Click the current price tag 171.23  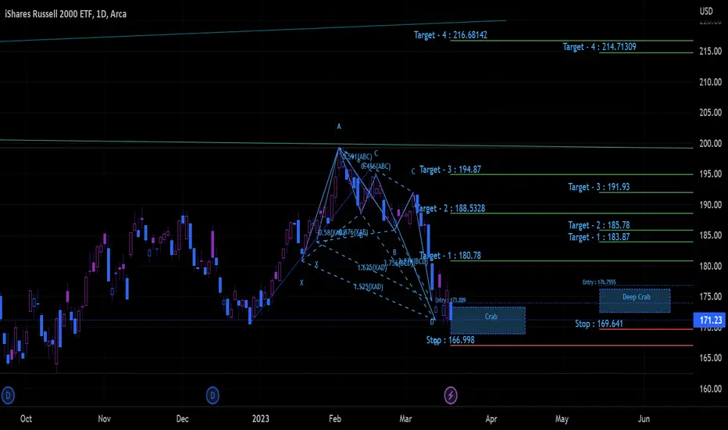pyautogui.click(x=710, y=320)
